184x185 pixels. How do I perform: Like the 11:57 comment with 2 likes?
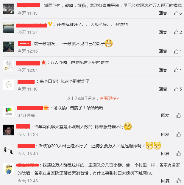click(178, 32)
